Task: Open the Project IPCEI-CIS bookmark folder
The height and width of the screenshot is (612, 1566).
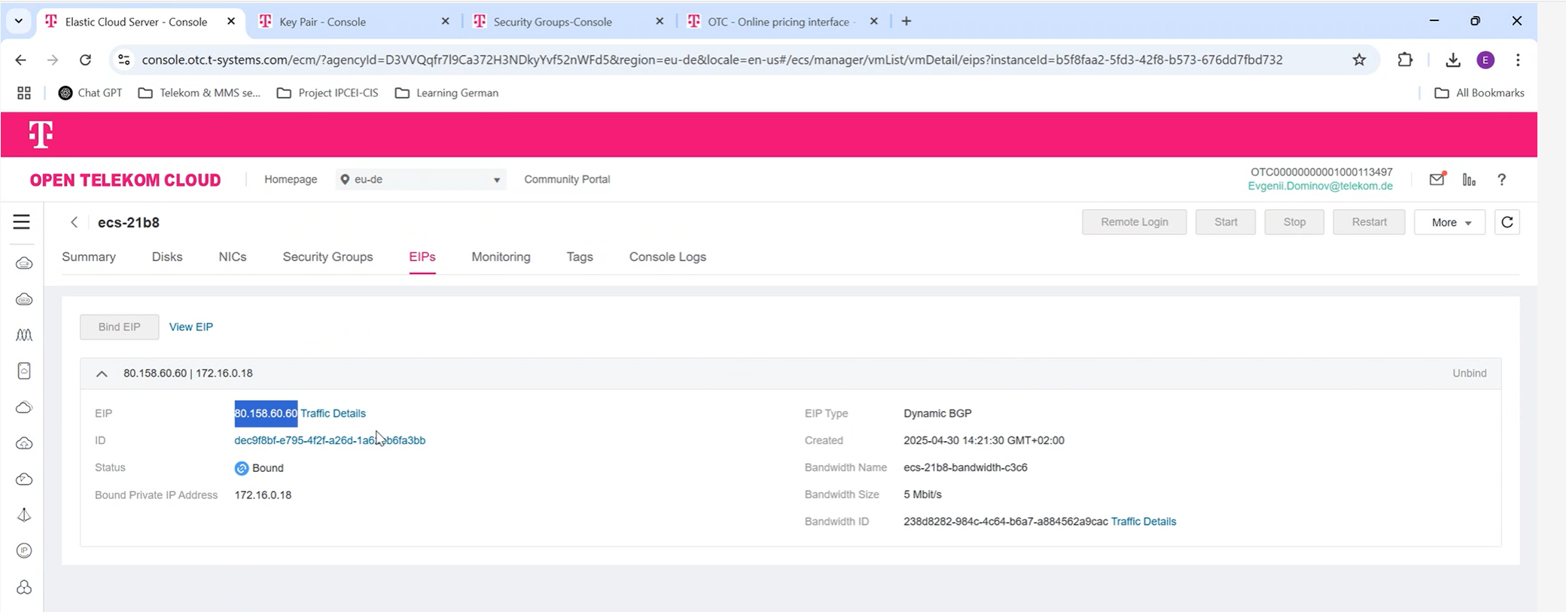Action: (328, 93)
